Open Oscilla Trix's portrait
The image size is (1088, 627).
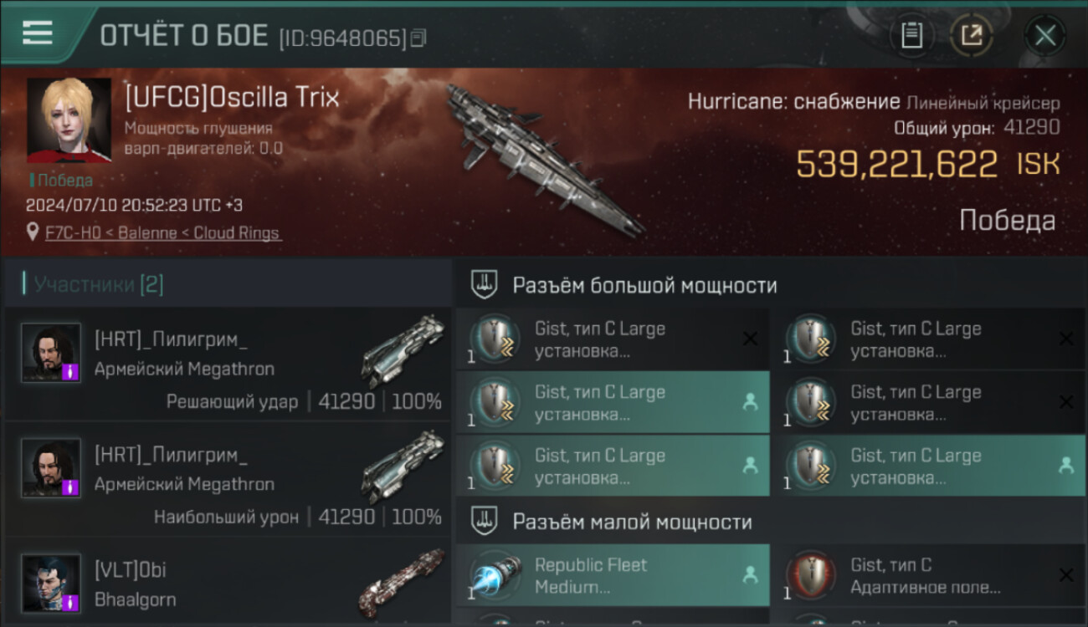[69, 120]
